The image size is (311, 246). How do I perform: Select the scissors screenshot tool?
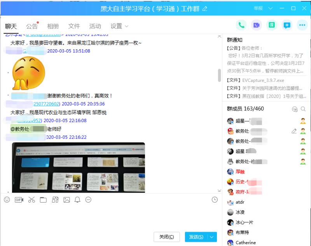pyautogui.click(x=31, y=200)
